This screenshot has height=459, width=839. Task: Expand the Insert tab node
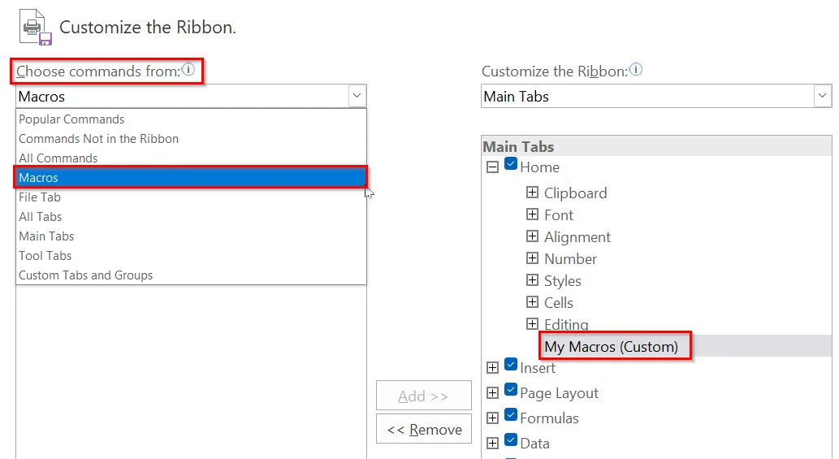(x=492, y=367)
